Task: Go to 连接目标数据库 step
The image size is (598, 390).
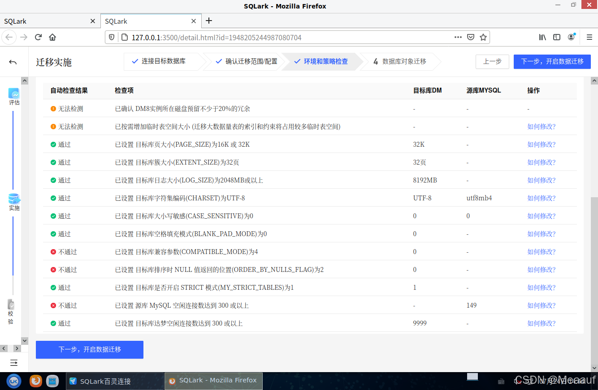Action: click(163, 61)
